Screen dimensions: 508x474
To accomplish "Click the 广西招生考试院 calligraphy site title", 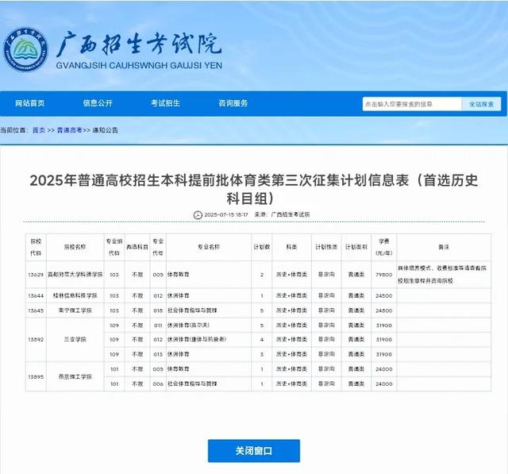I will click(x=140, y=44).
